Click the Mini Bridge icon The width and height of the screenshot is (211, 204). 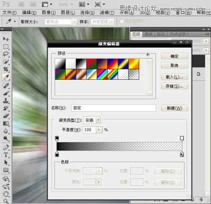(x=33, y=4)
